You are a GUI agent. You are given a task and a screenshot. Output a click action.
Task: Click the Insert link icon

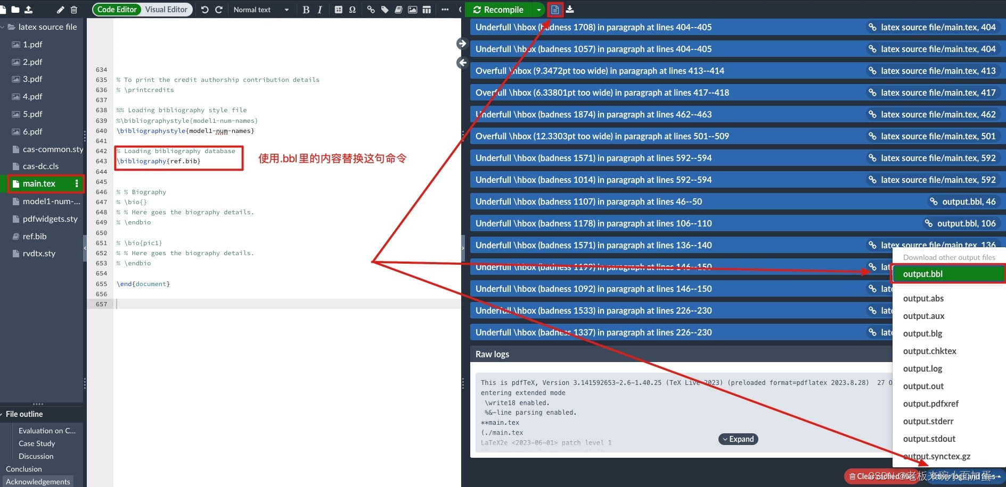(x=371, y=10)
